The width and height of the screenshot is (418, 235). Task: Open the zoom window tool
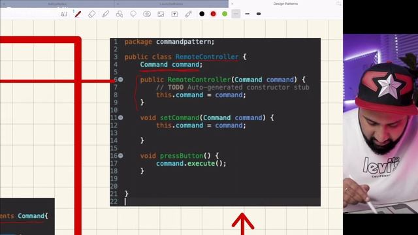[x=64, y=14]
